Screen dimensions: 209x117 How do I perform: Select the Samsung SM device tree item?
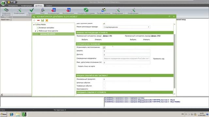(x=48, y=34)
